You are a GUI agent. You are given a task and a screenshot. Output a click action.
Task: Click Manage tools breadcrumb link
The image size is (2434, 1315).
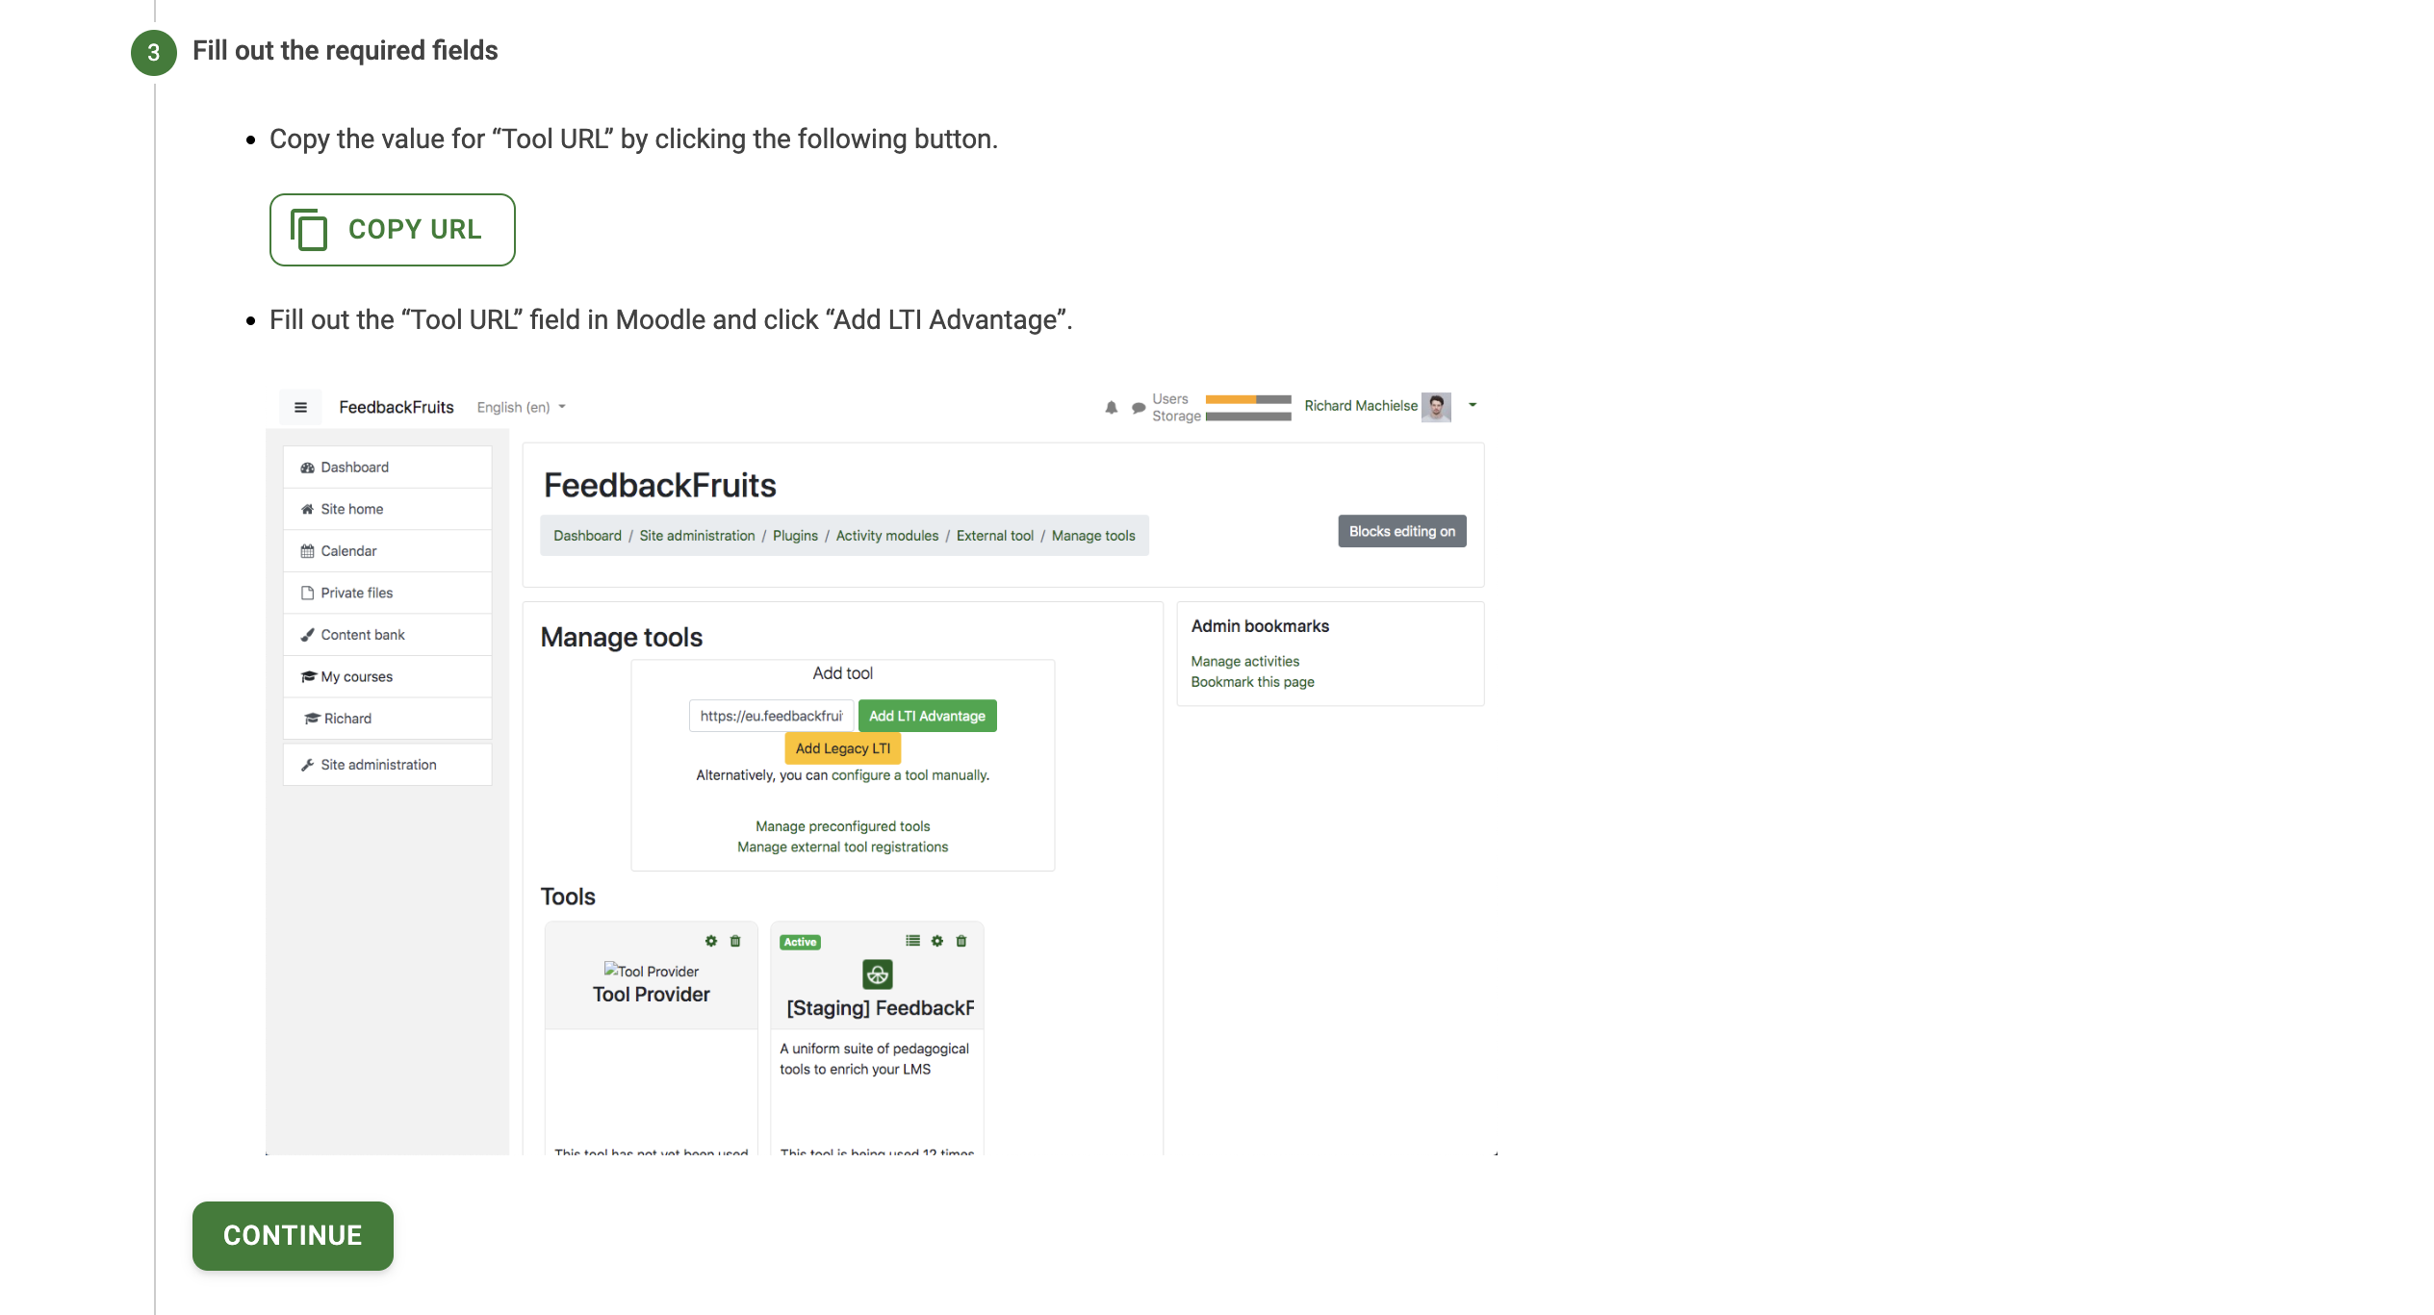tap(1093, 536)
